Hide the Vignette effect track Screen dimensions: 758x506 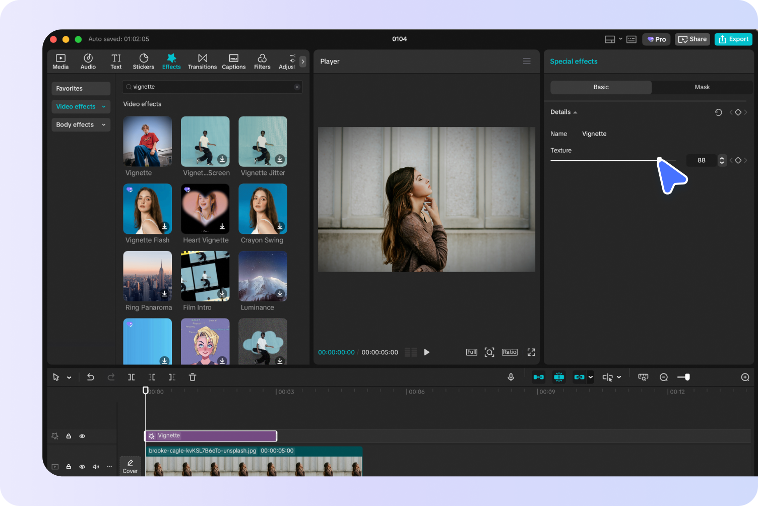(x=82, y=436)
